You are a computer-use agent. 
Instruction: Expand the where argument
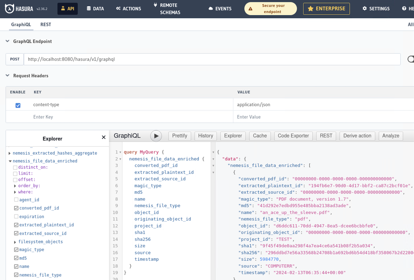[x=15, y=192]
